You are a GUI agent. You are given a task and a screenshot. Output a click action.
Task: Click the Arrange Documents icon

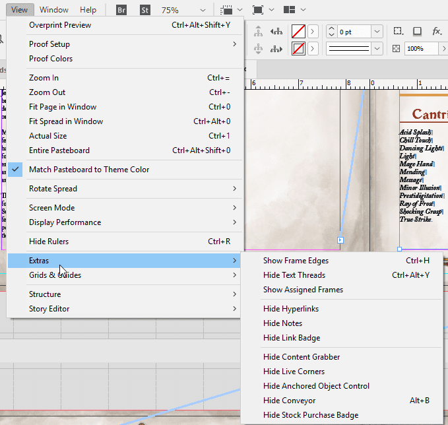coord(289,10)
